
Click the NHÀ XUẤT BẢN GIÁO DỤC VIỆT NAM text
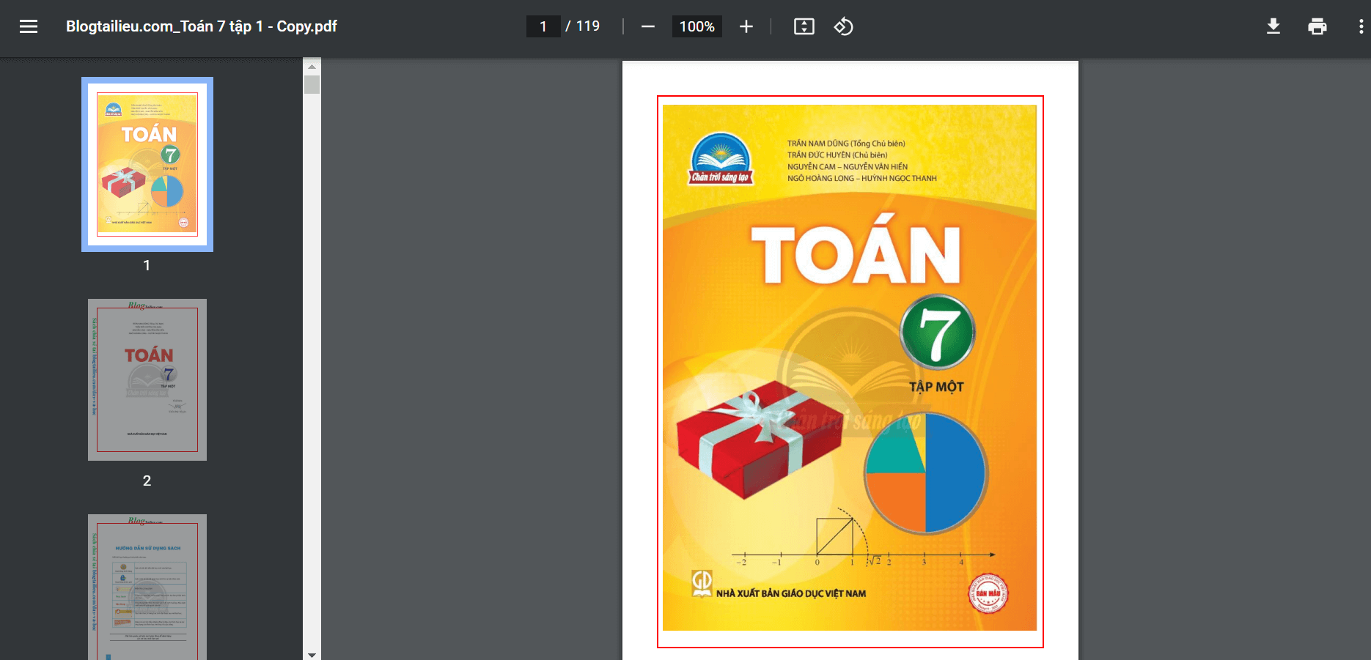[x=791, y=593]
